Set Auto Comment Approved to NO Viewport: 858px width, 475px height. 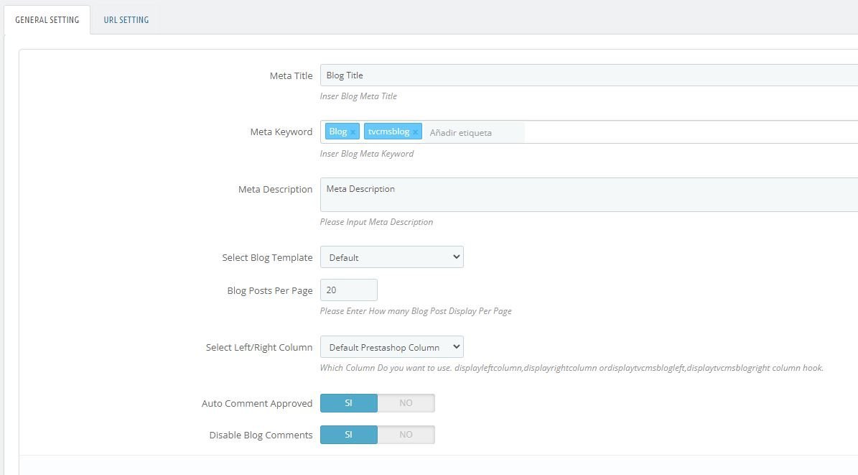406,403
